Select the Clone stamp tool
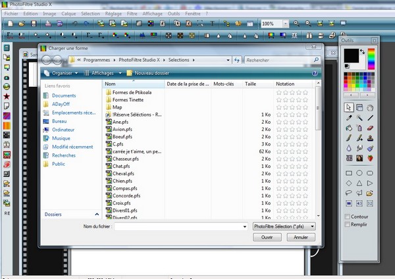Image resolution: width=395 pixels, height=279 pixels. (370, 138)
